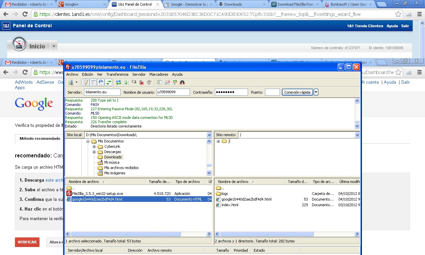The width and height of the screenshot is (425, 255).
Task: Open the Servidor menu
Action: pyautogui.click(x=139, y=74)
